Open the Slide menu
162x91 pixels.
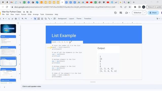[30, 14]
